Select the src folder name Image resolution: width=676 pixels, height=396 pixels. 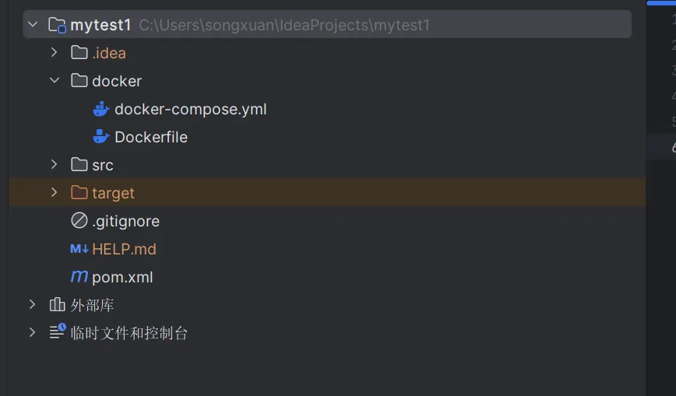tap(103, 165)
